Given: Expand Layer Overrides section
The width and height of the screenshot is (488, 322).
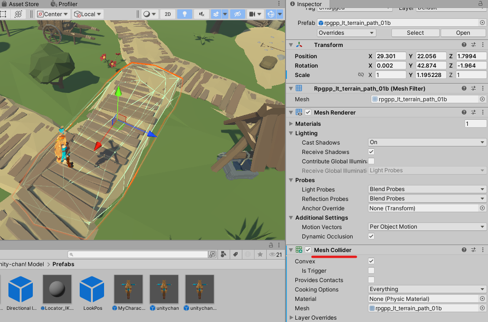Looking at the screenshot, I should click(x=291, y=318).
